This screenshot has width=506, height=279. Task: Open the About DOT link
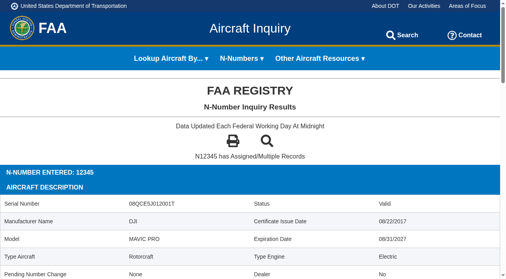[385, 6]
